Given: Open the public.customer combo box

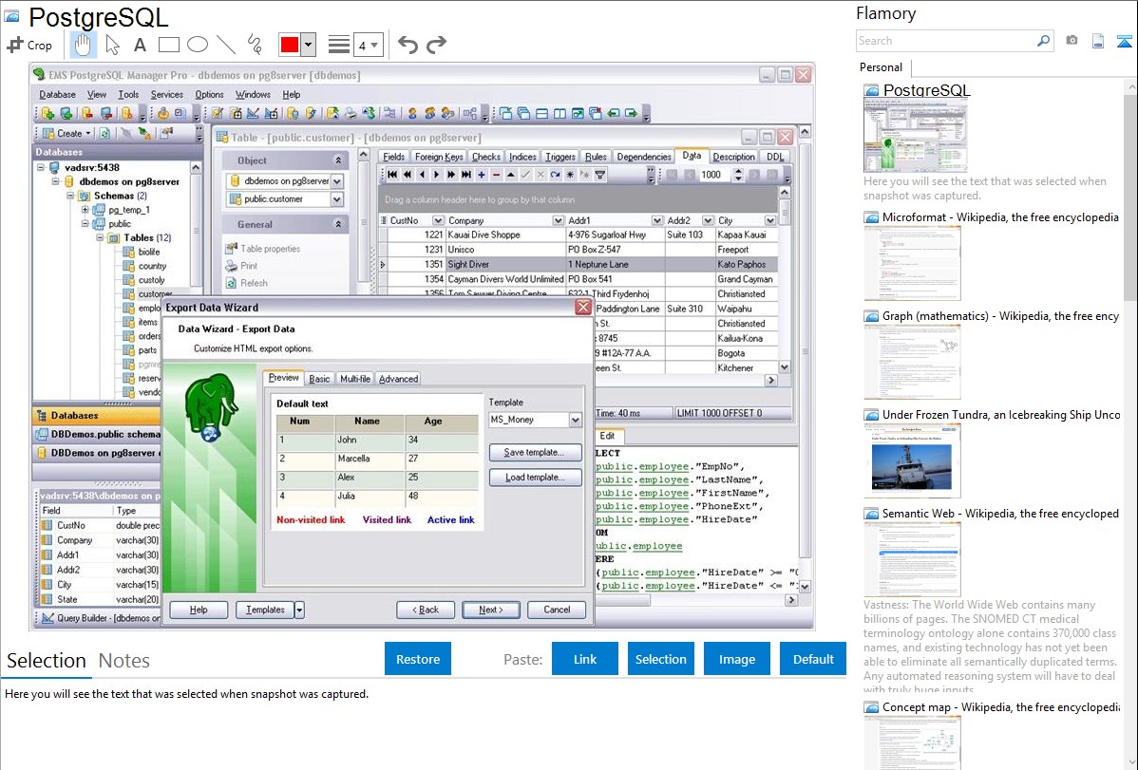Looking at the screenshot, I should click(x=285, y=198).
